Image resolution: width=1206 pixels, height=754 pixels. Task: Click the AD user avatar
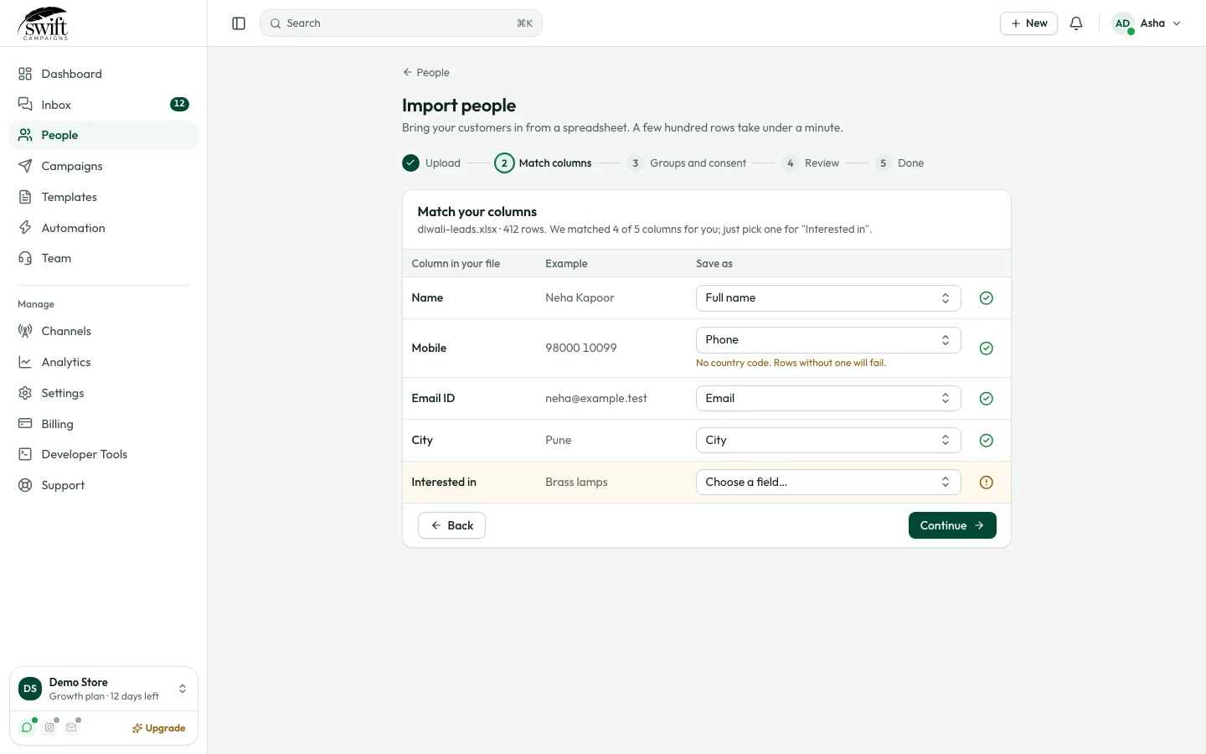(1123, 23)
